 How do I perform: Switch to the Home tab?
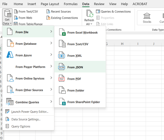click(18, 4)
